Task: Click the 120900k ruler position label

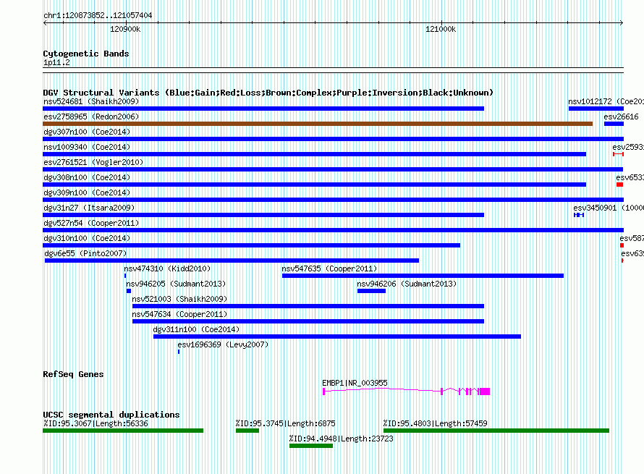Action: click(125, 29)
